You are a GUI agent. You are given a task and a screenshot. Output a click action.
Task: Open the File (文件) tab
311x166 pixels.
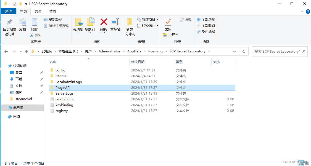click(x=9, y=11)
